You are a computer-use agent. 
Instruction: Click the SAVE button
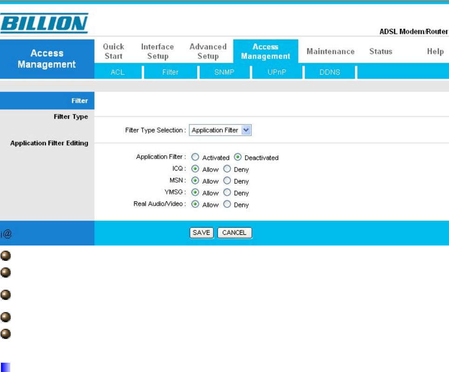(202, 233)
